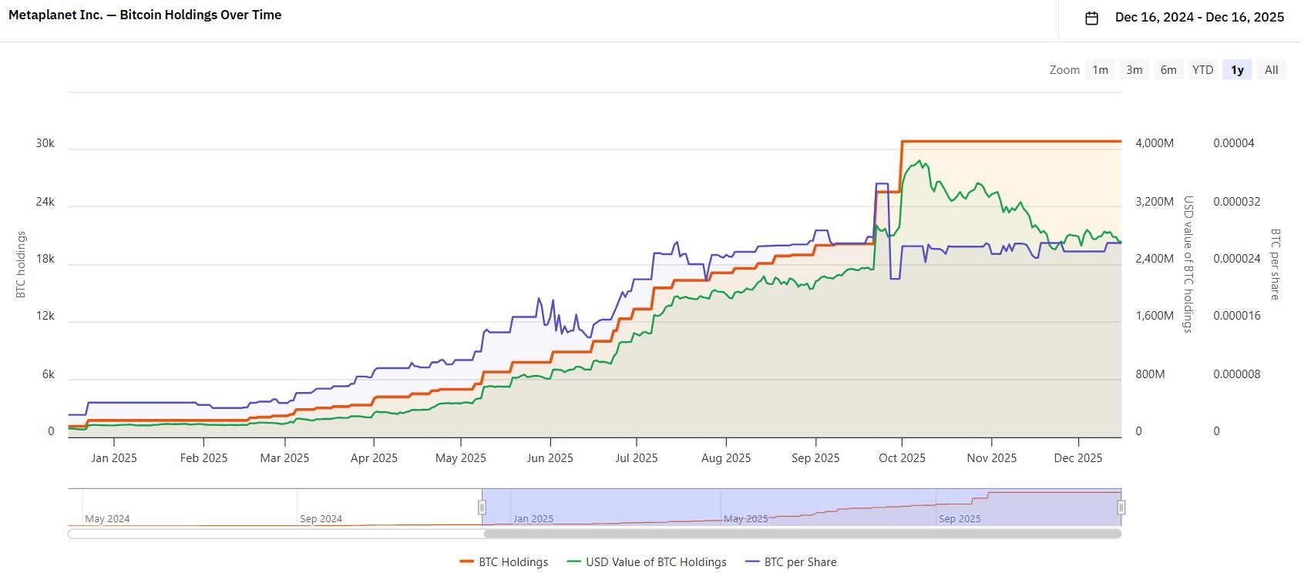
Task: Click the 0.000032 BTC per share value
Action: (x=1237, y=202)
